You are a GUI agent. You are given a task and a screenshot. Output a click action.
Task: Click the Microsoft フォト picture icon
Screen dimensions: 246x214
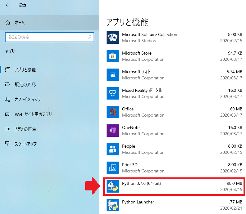click(x=113, y=74)
